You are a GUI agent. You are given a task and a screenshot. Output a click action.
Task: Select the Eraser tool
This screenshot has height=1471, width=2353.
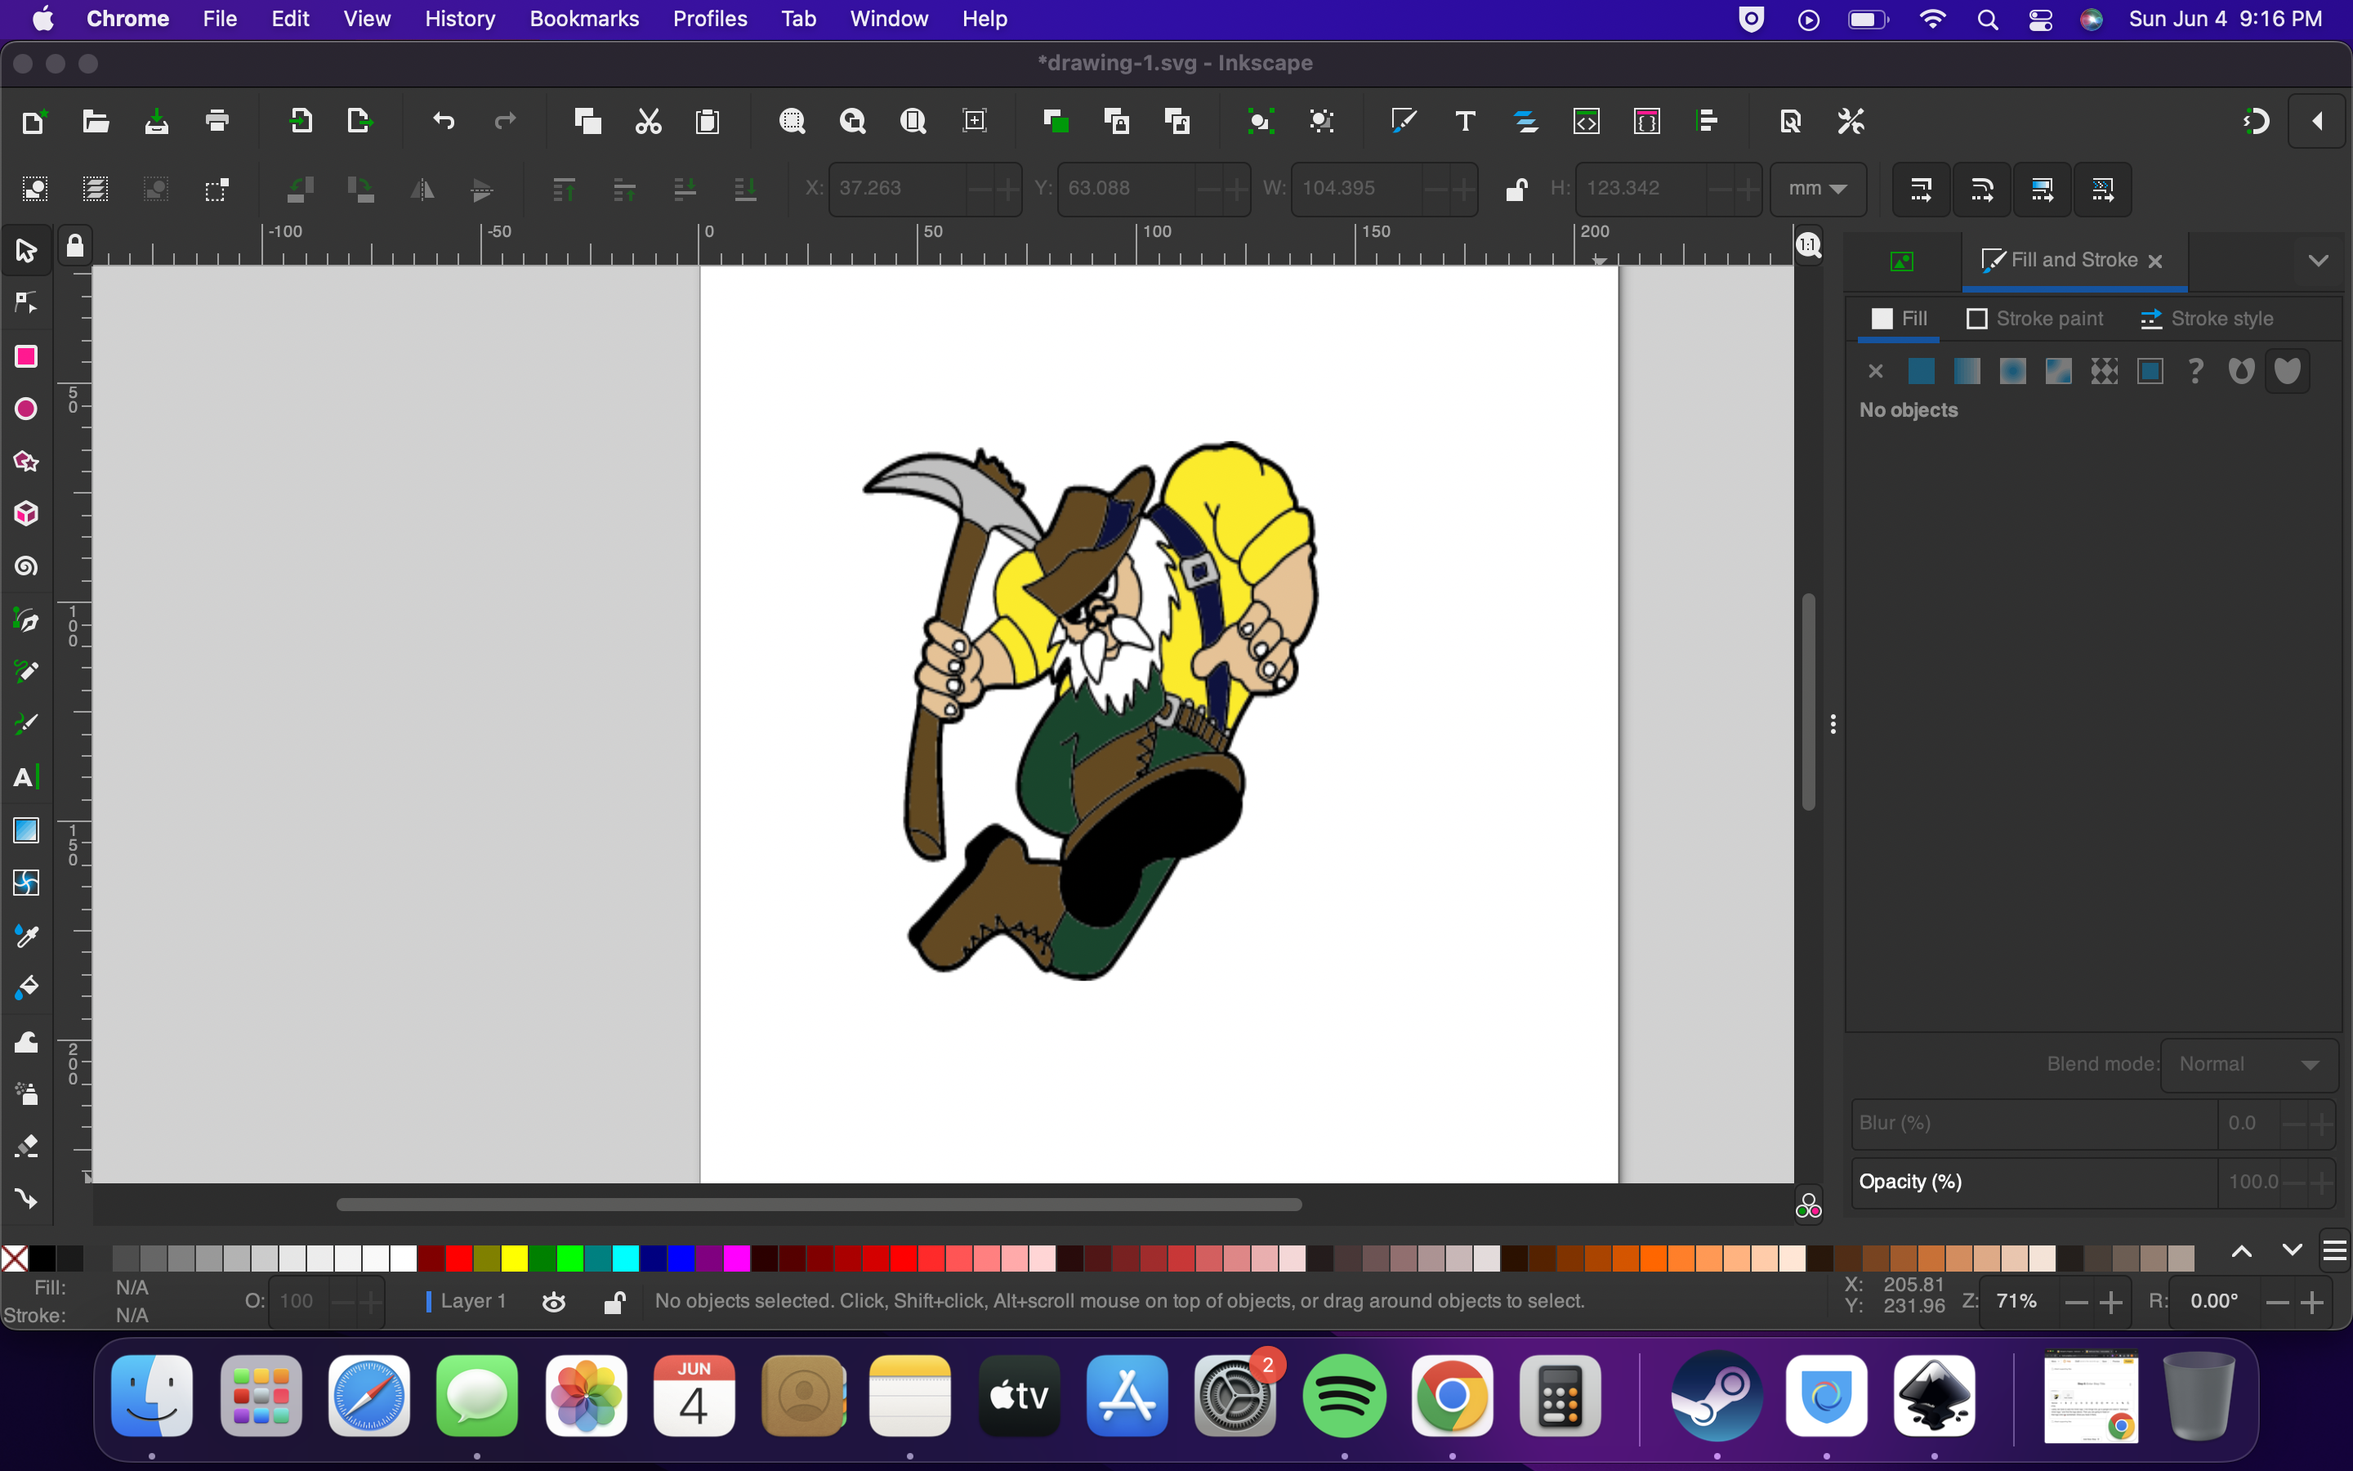[x=26, y=1146]
